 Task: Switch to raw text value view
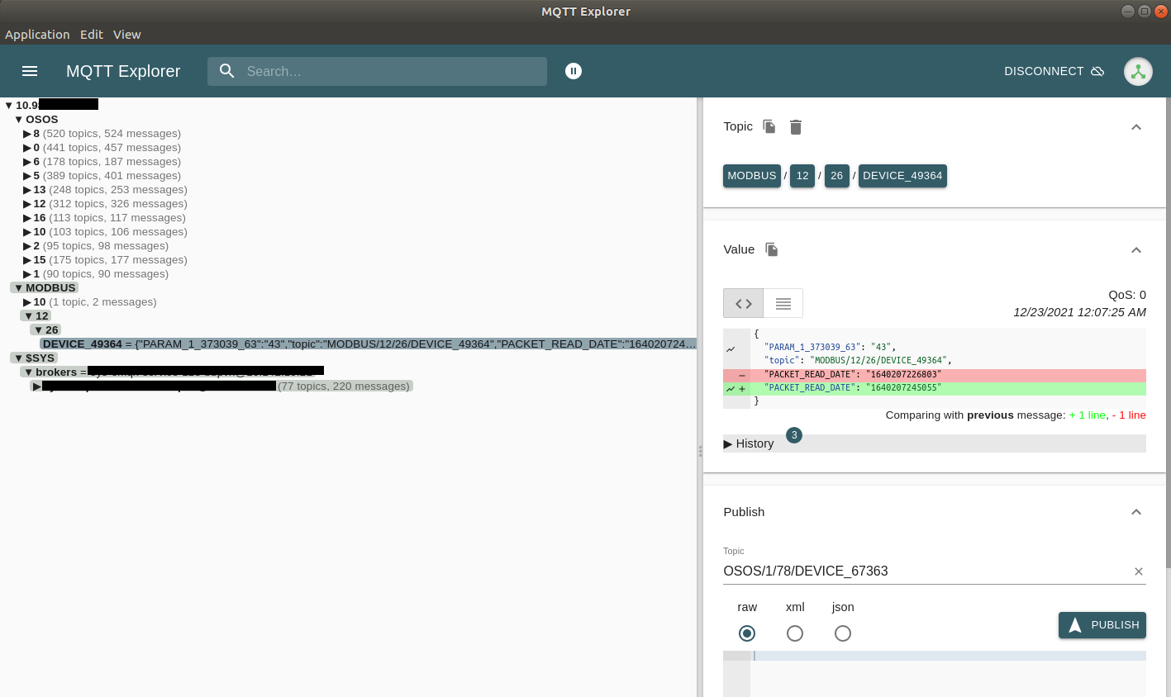pos(783,303)
